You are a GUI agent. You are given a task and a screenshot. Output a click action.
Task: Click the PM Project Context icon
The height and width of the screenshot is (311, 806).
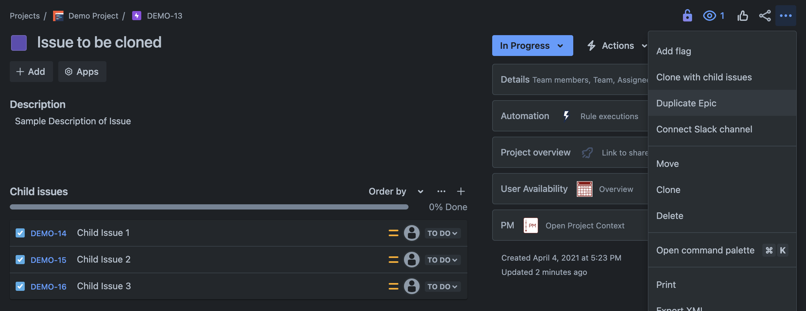pos(531,225)
